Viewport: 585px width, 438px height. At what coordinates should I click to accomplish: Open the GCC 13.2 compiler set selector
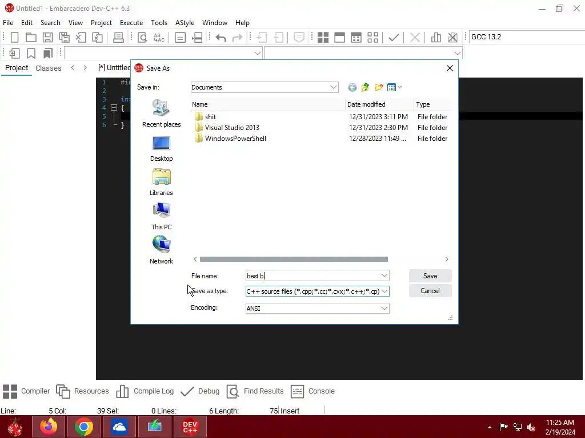click(526, 37)
